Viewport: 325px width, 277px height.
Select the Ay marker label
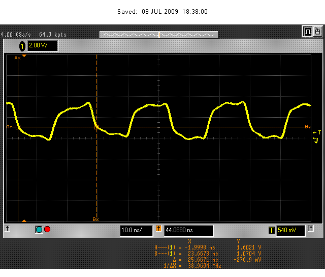9,127
